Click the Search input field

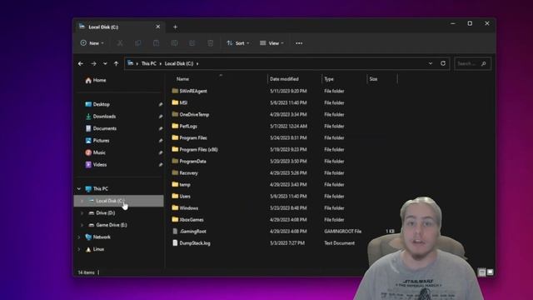472,63
